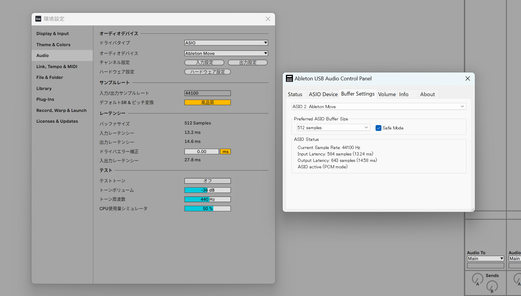
Task: Select the Buffer Settings tab
Action: (x=358, y=94)
